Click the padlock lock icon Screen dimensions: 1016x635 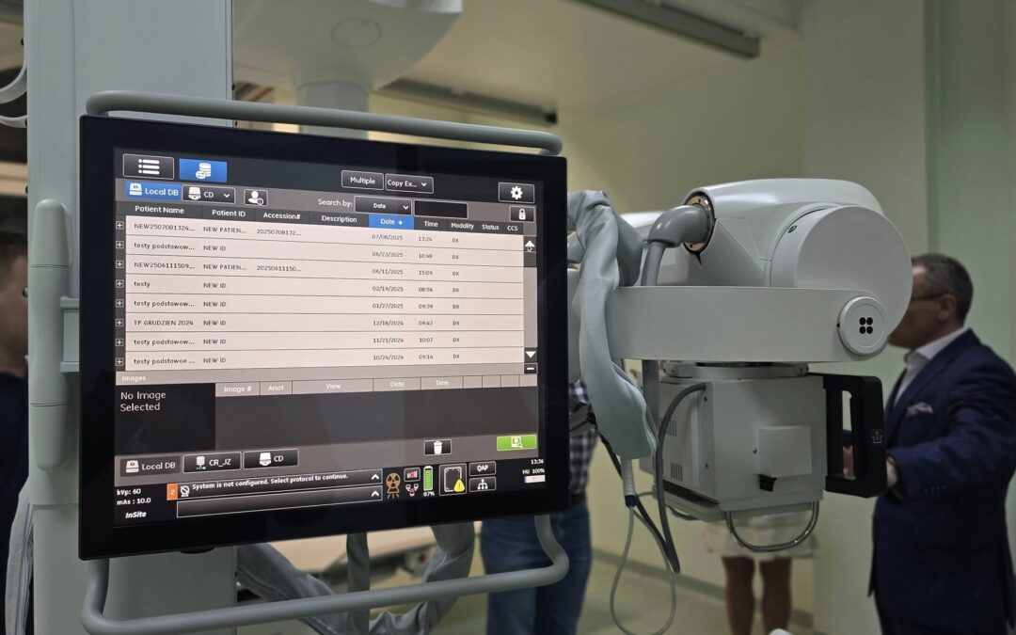point(521,214)
